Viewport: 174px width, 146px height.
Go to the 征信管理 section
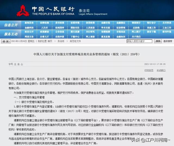click(121, 28)
